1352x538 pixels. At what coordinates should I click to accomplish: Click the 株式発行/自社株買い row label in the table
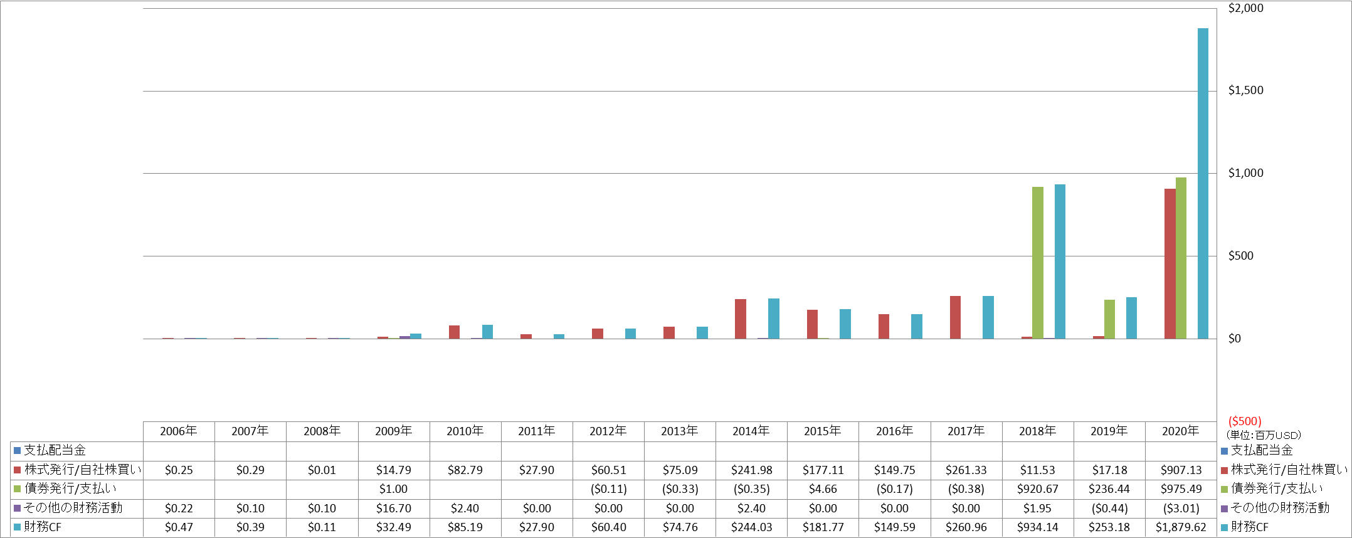pyautogui.click(x=83, y=470)
